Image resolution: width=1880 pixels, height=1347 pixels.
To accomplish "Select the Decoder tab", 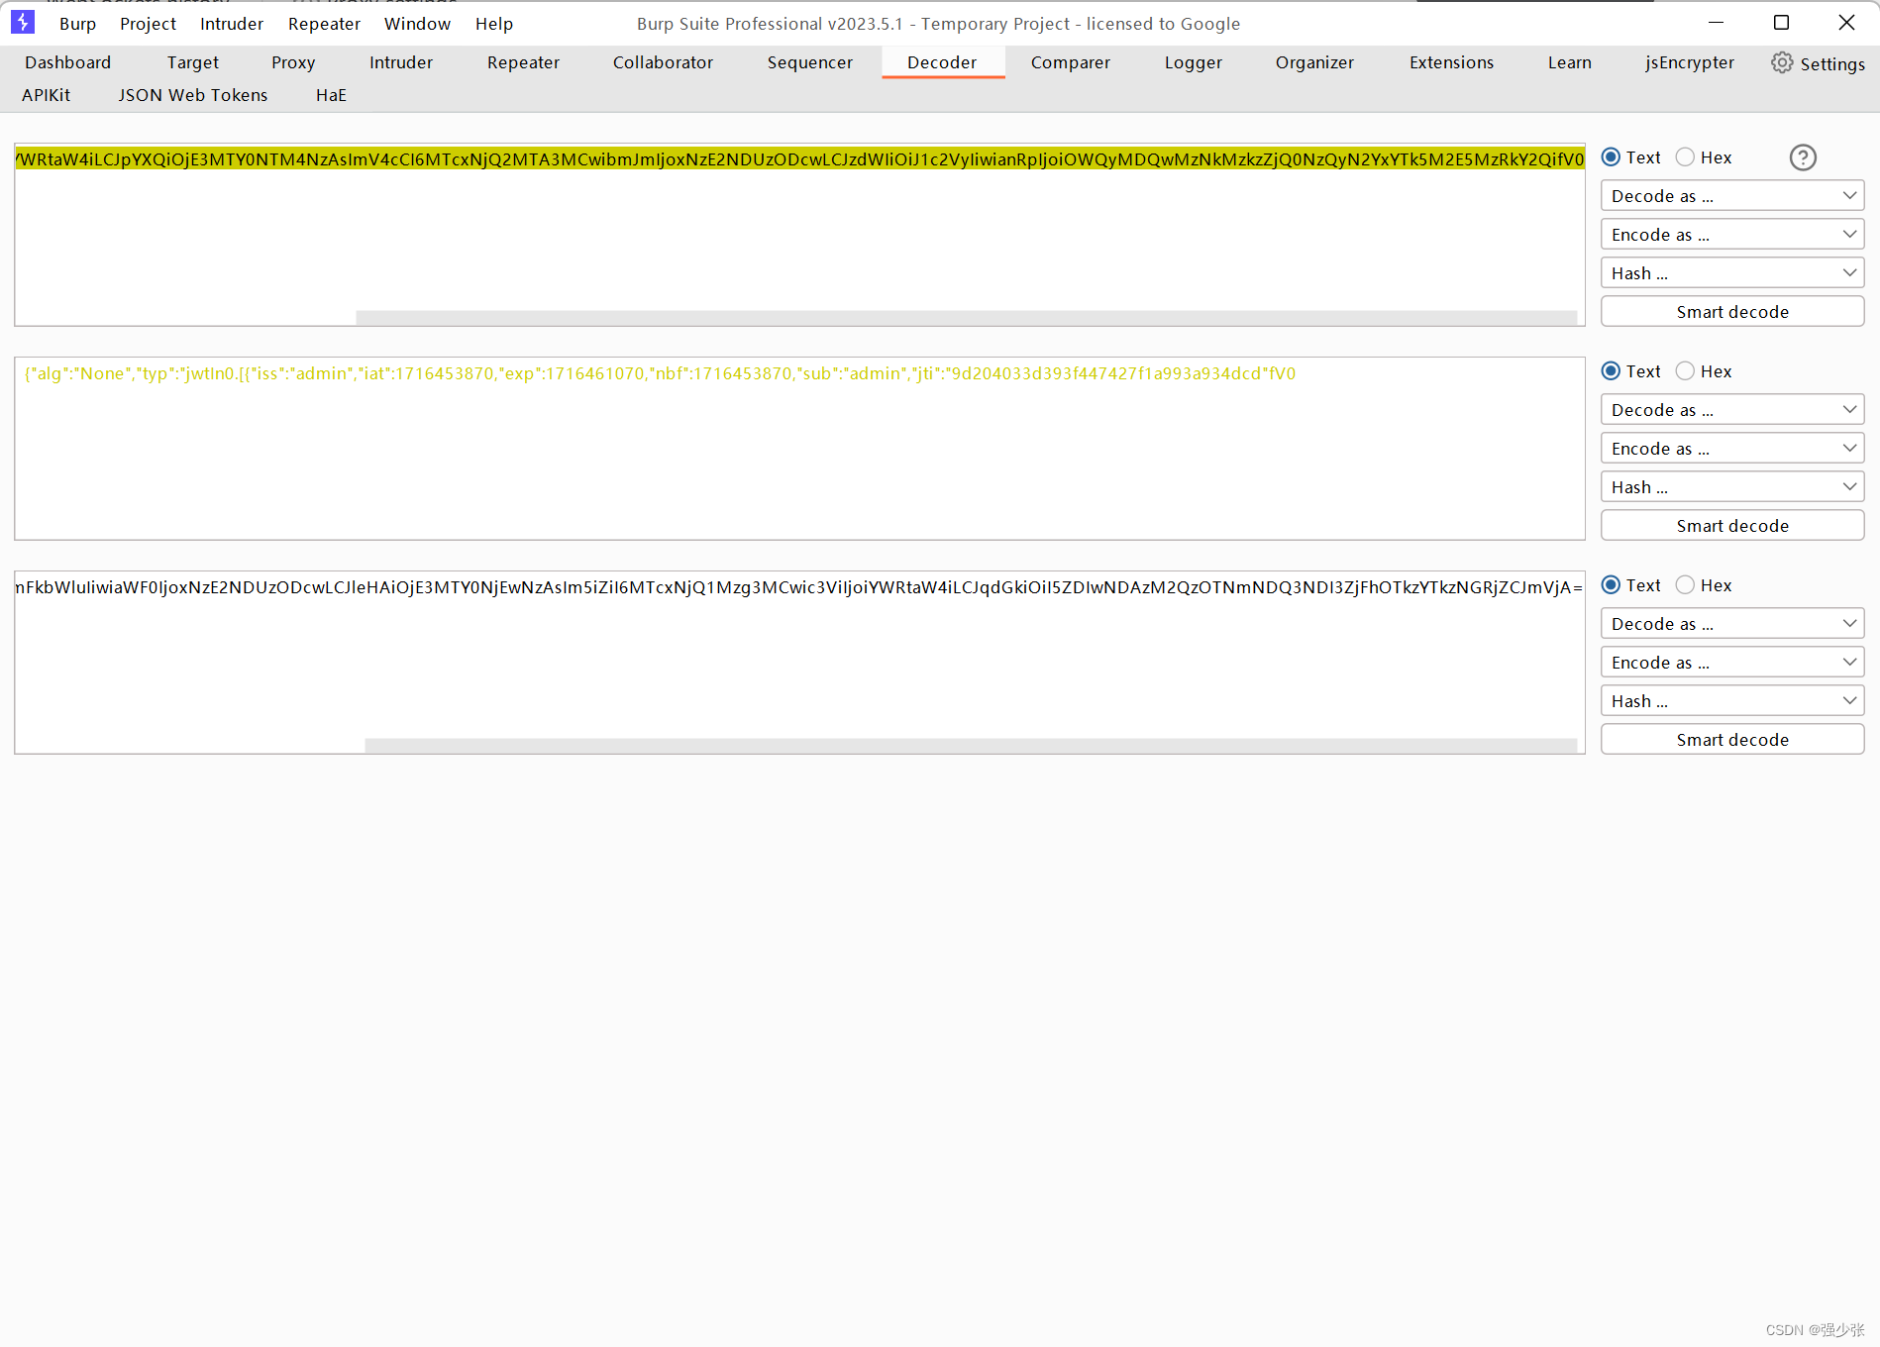I will [x=942, y=62].
